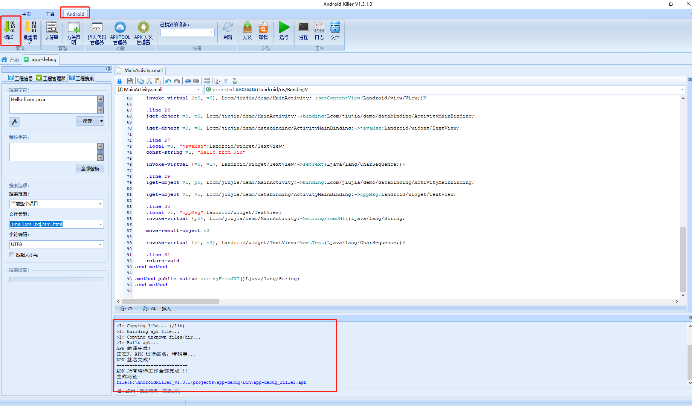This screenshot has width=692, height=406.
Task: Expand the 字符编码 UTF8 dropdown
Action: click(100, 244)
